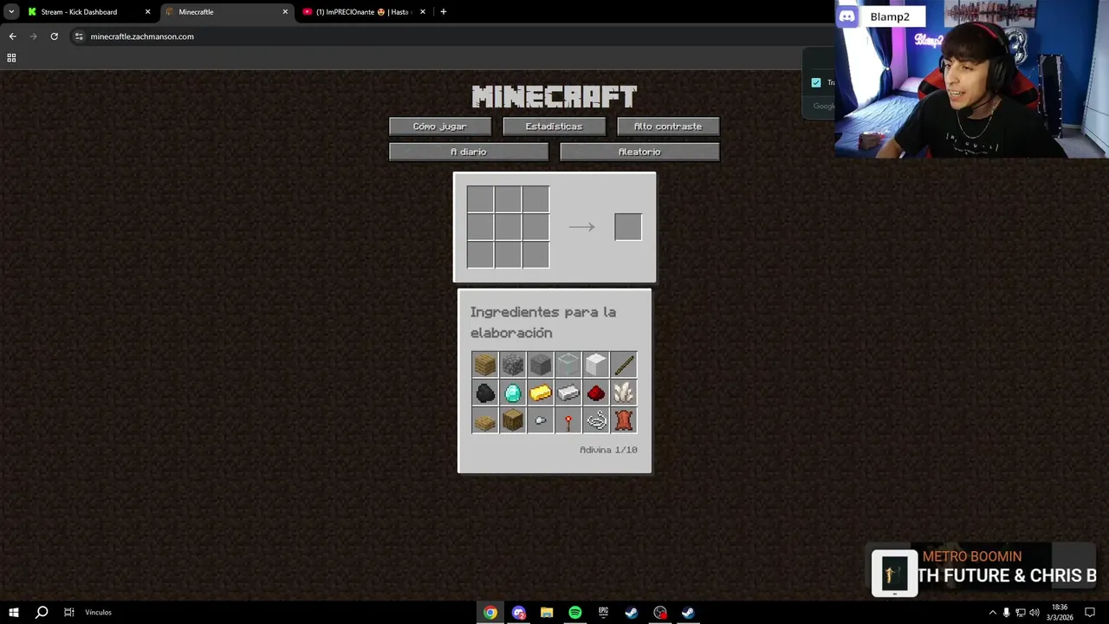Focus the address bar URL

142,36
